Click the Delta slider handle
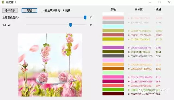 (70, 25)
